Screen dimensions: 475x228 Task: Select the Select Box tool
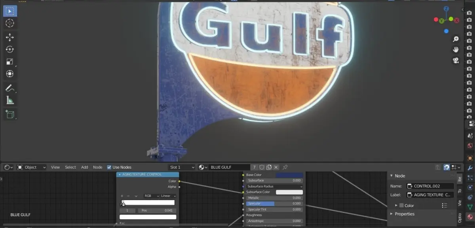(10, 11)
